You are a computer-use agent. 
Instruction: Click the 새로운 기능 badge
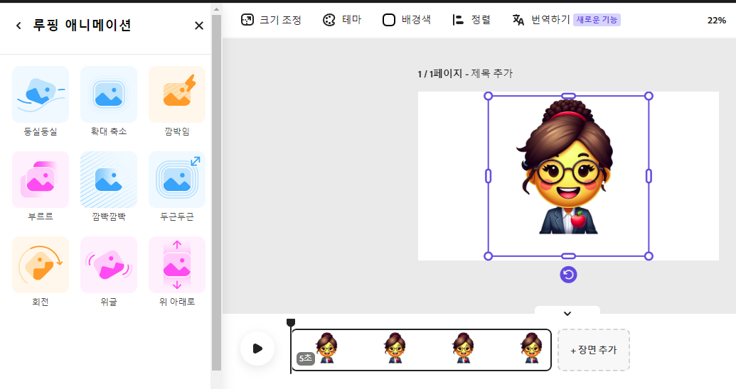(597, 20)
